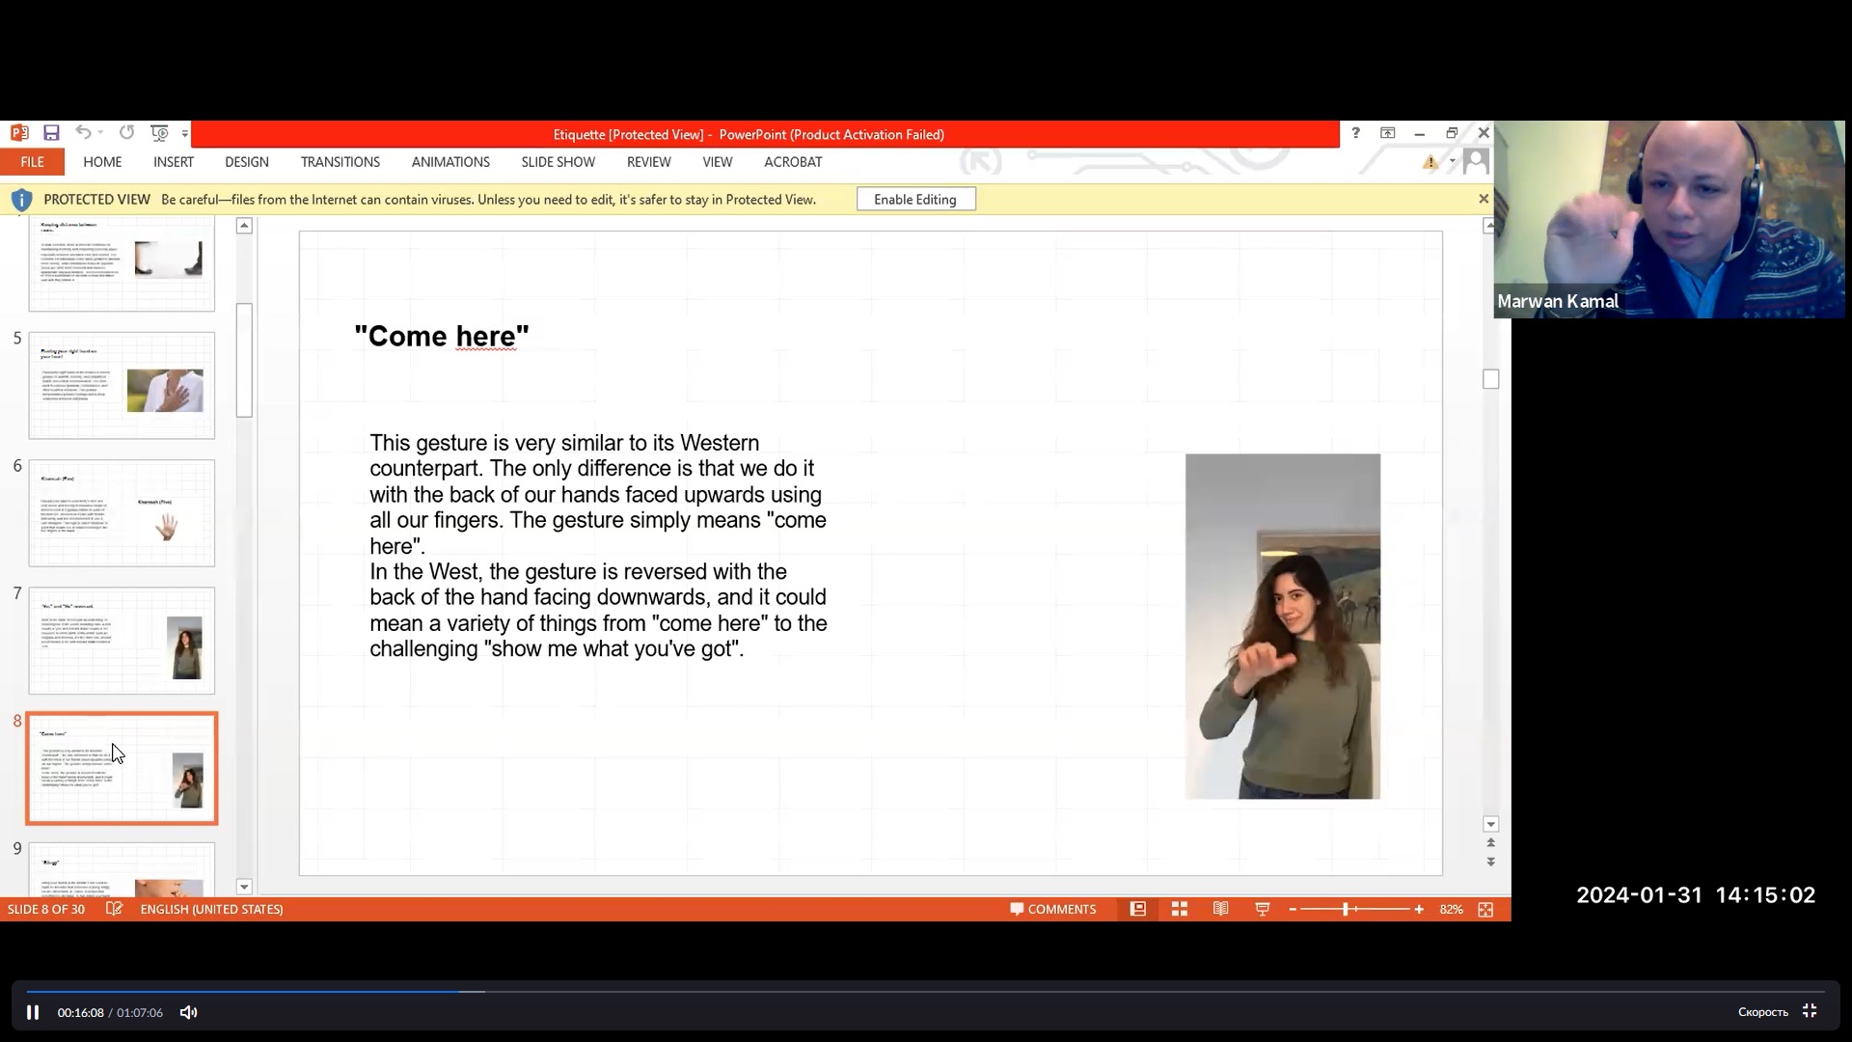
Task: Select slide 6 thumbnail
Action: tap(122, 512)
